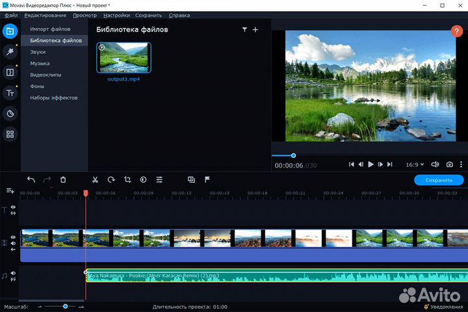The width and height of the screenshot is (468, 312).
Task: Take a snapshot with camera icon
Action: click(x=448, y=165)
